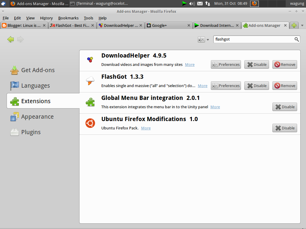
Task: Open Get Add-ons category
Action: (32, 70)
